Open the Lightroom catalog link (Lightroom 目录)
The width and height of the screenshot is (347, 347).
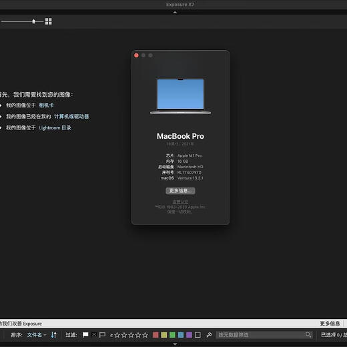click(x=55, y=127)
